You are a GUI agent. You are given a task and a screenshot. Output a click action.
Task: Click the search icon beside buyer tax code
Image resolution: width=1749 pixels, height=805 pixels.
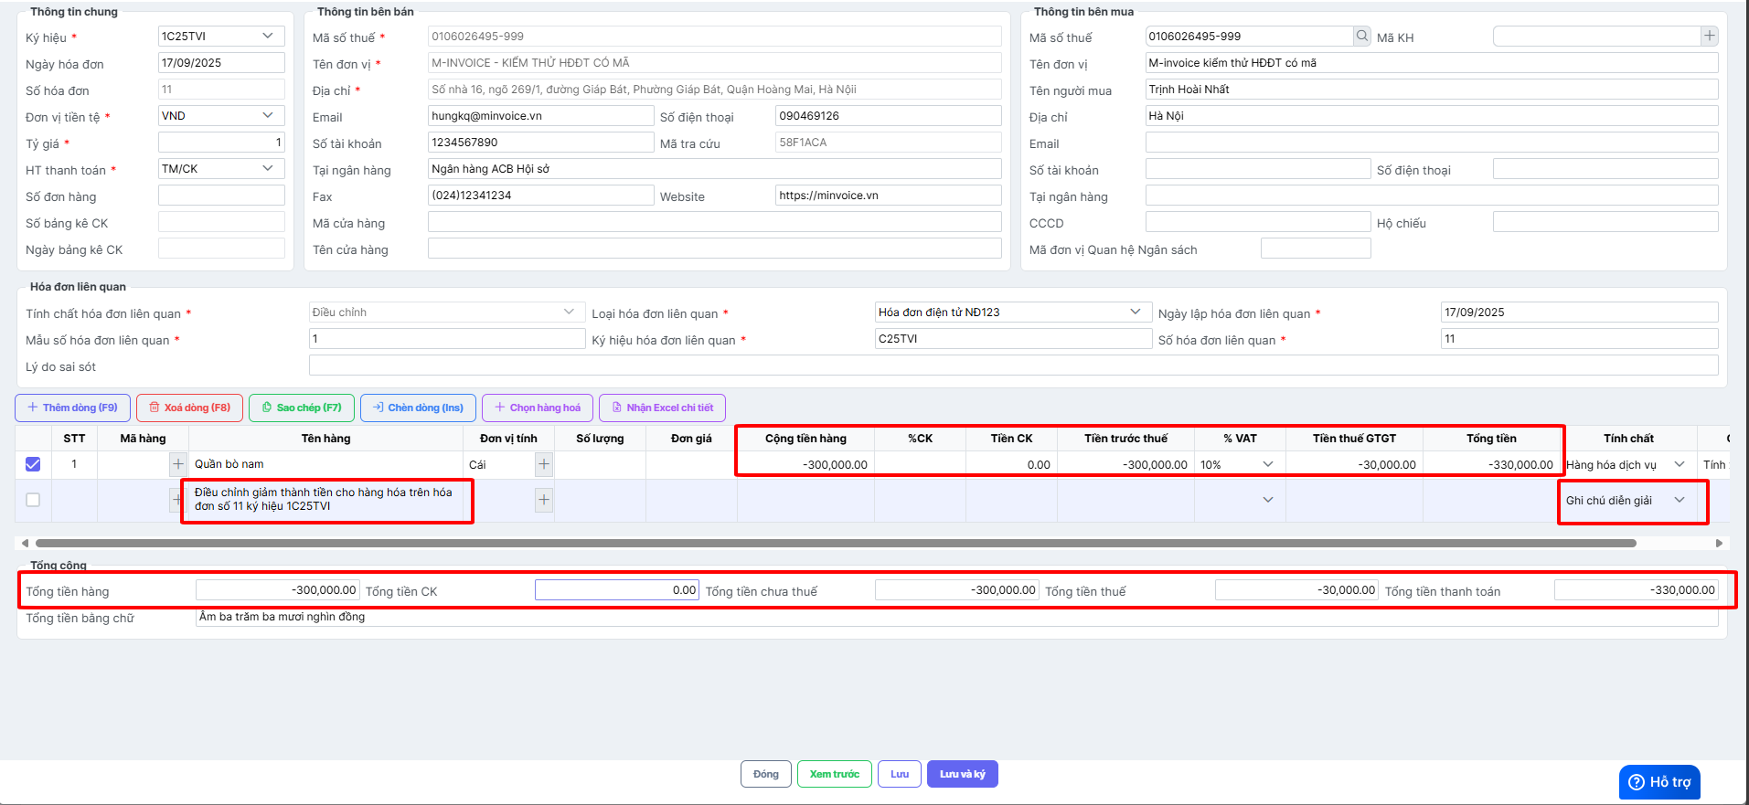tap(1362, 37)
